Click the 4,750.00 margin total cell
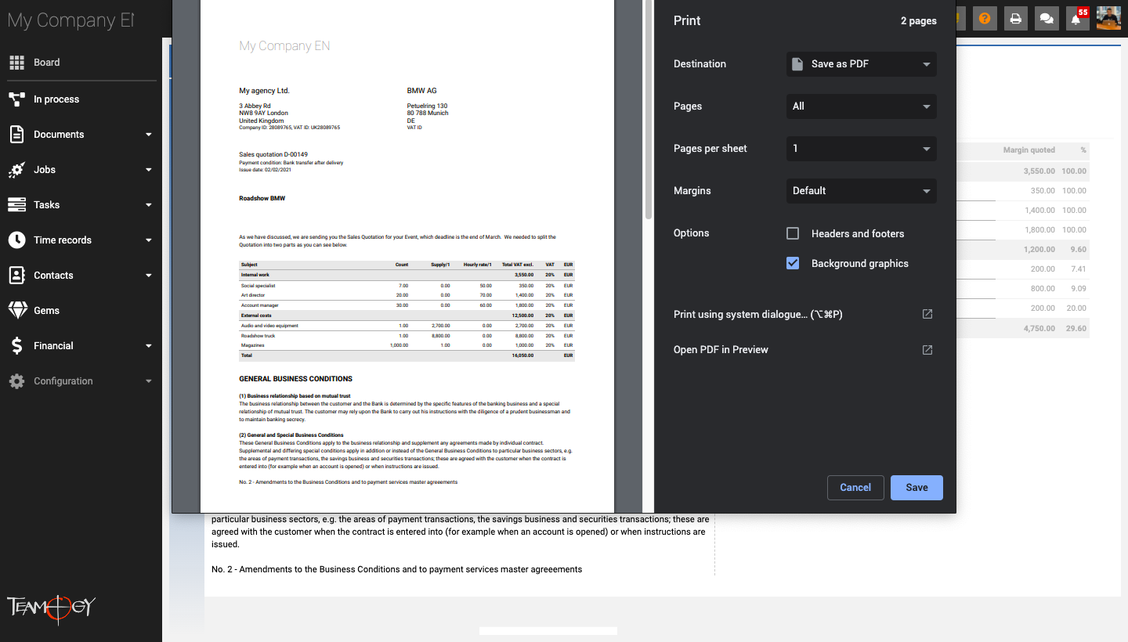This screenshot has height=642, width=1128. tap(1039, 329)
